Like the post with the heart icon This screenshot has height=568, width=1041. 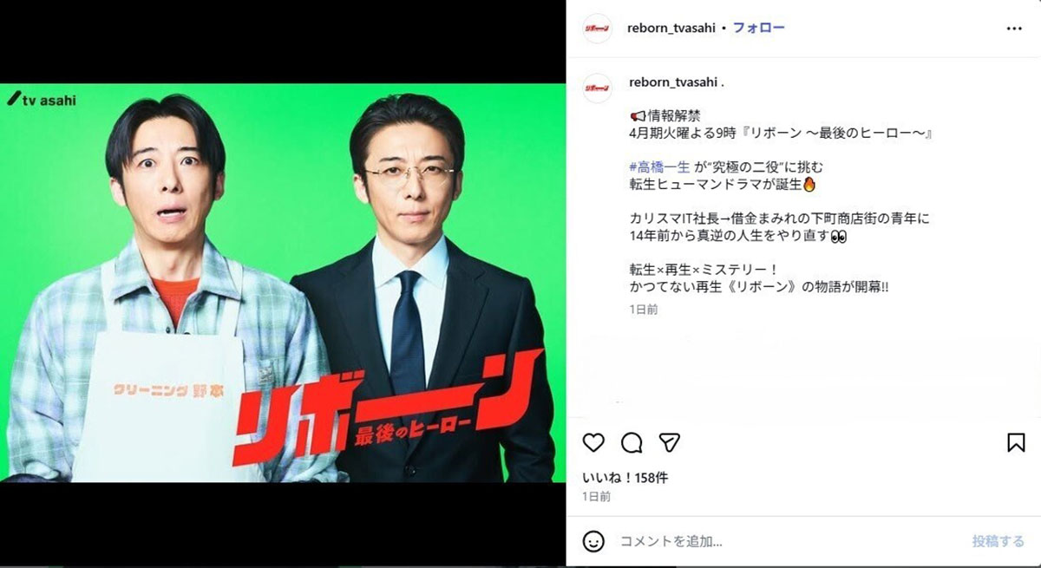593,442
